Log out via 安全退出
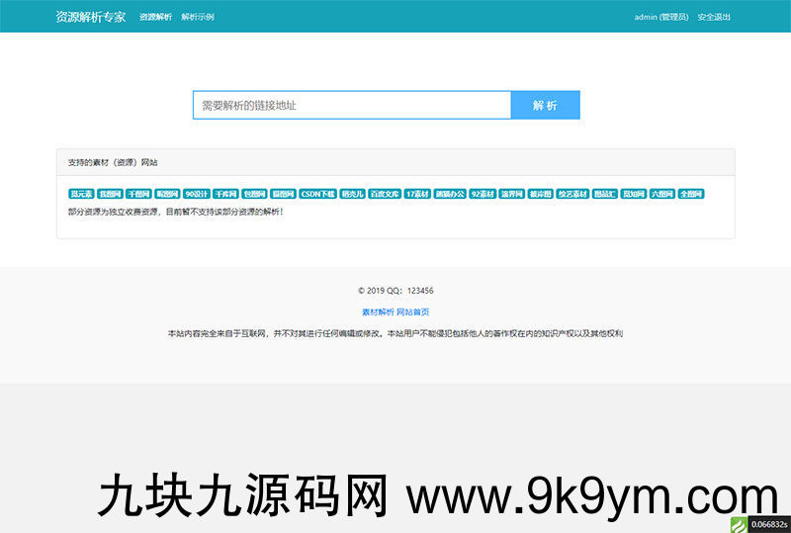791x533 pixels. pos(715,18)
